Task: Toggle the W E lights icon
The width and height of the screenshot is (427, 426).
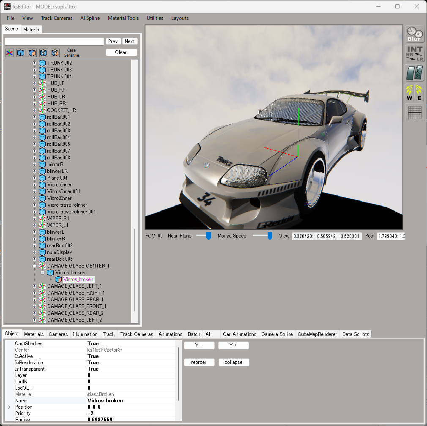Action: click(414, 92)
